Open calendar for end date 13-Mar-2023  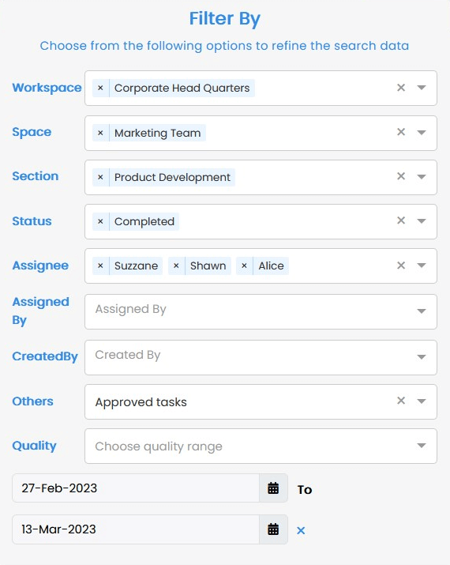273,529
